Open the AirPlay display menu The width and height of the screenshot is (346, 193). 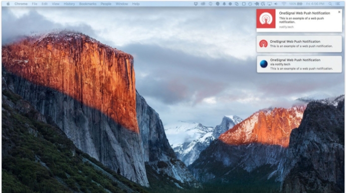click(269, 4)
